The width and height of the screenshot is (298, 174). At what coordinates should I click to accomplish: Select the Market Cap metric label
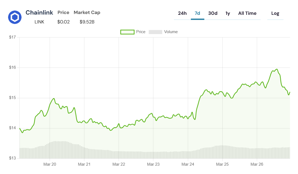point(87,13)
